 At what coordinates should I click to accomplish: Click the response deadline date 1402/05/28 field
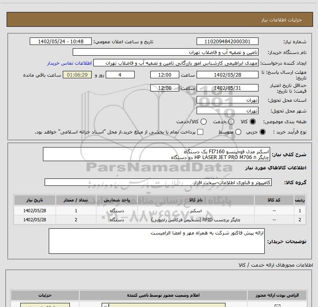click(227, 75)
